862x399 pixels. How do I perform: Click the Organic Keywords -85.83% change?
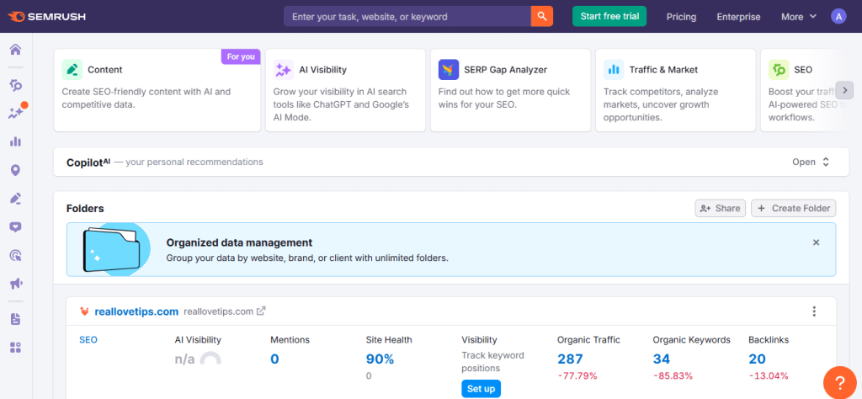(x=673, y=376)
